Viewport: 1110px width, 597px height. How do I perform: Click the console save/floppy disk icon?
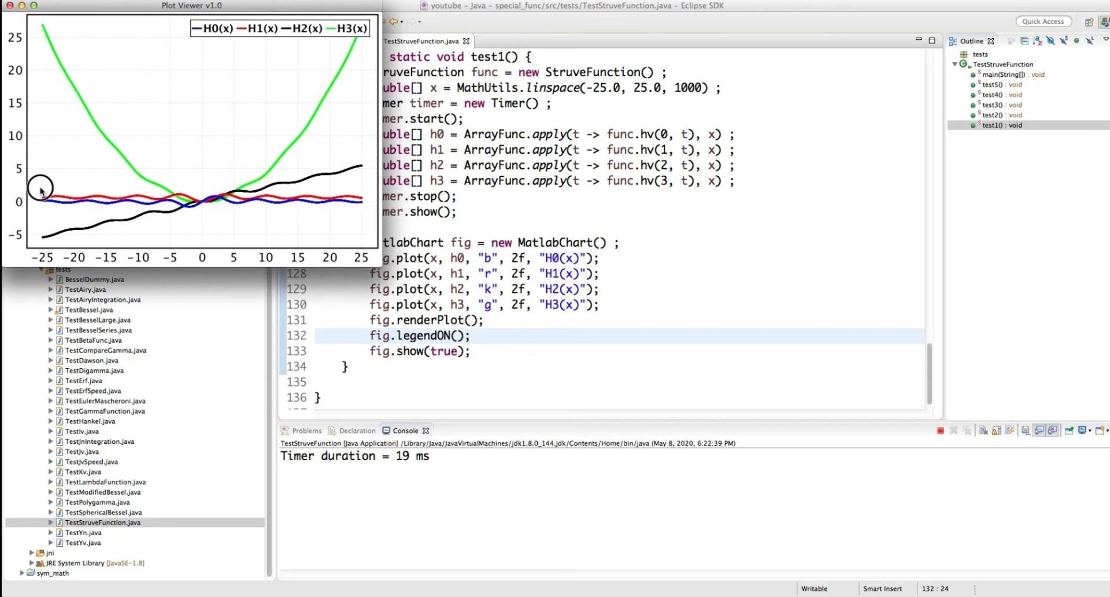pyautogui.click(x=1025, y=431)
